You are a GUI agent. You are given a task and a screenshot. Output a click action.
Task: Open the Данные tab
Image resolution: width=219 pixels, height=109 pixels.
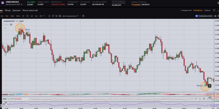click(x=16, y=10)
